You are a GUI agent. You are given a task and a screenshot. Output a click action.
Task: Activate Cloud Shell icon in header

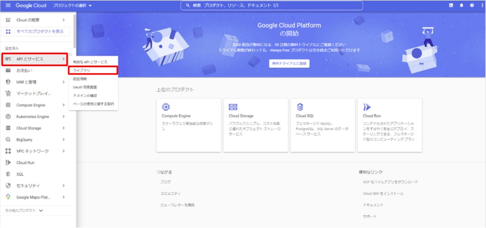(451, 5)
